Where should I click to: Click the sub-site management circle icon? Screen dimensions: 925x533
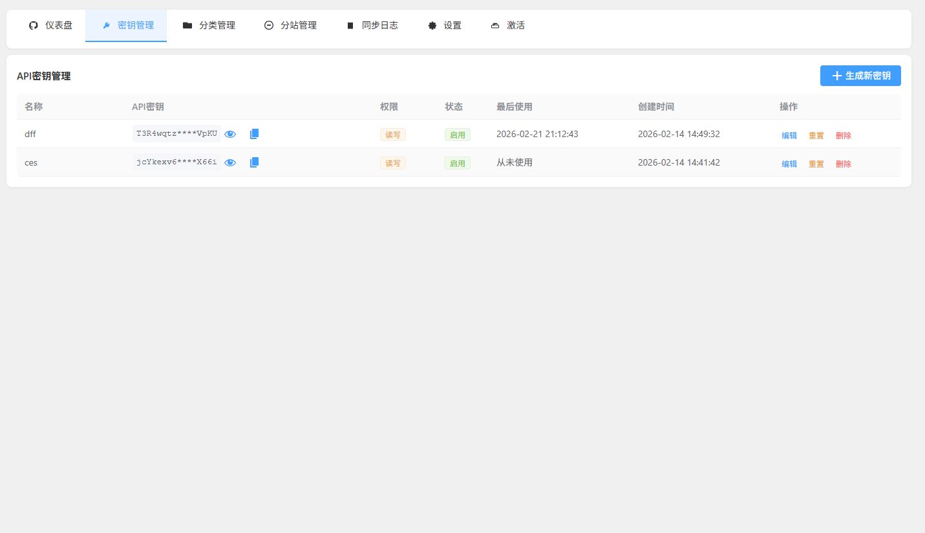(x=269, y=26)
